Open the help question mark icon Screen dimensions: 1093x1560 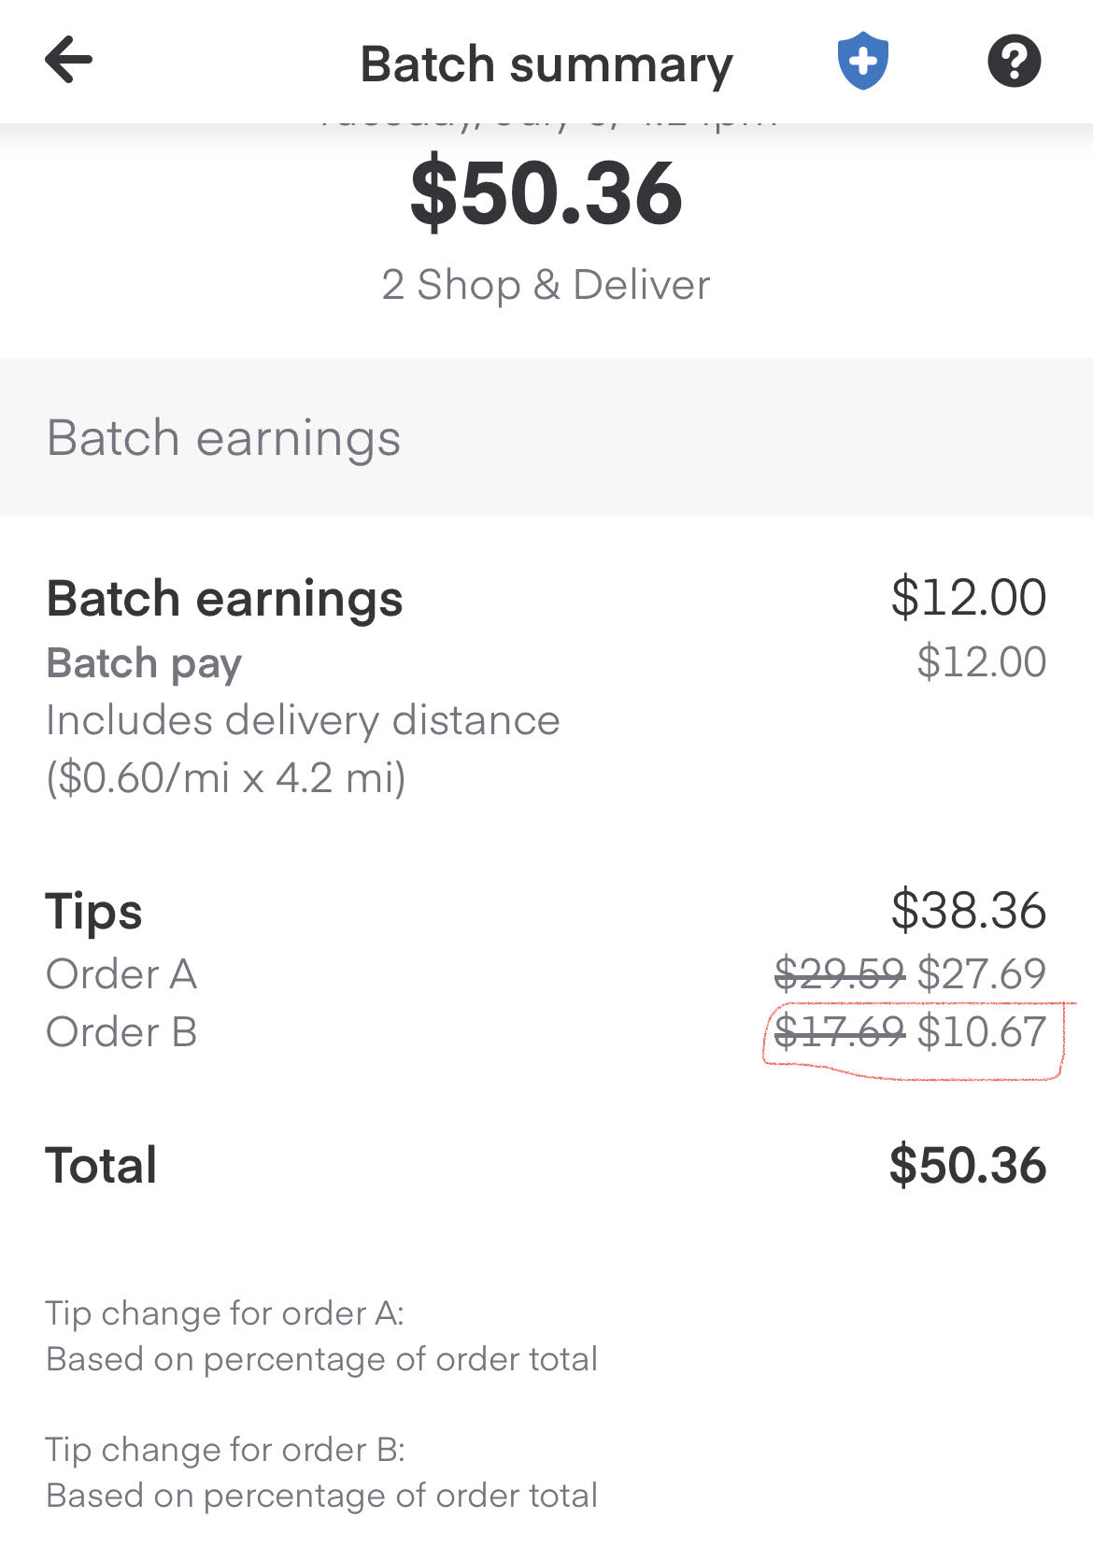pos(1014,61)
